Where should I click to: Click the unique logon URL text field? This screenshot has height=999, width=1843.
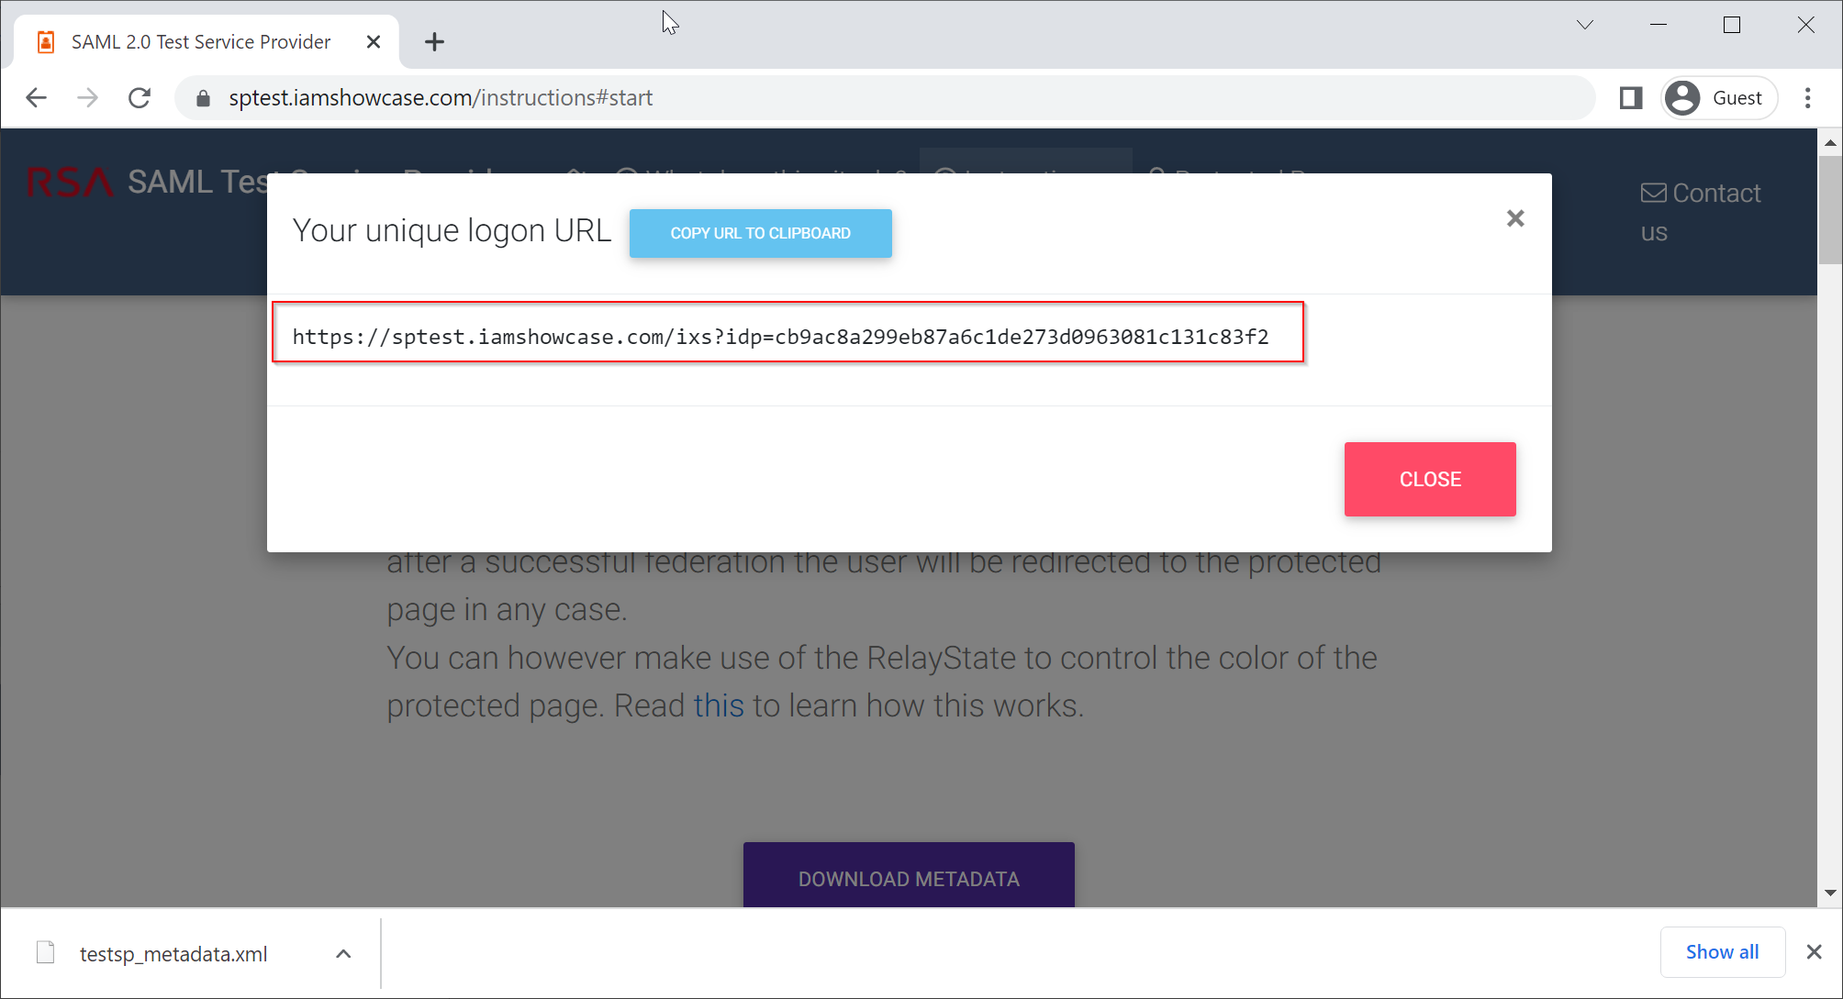[x=787, y=337]
